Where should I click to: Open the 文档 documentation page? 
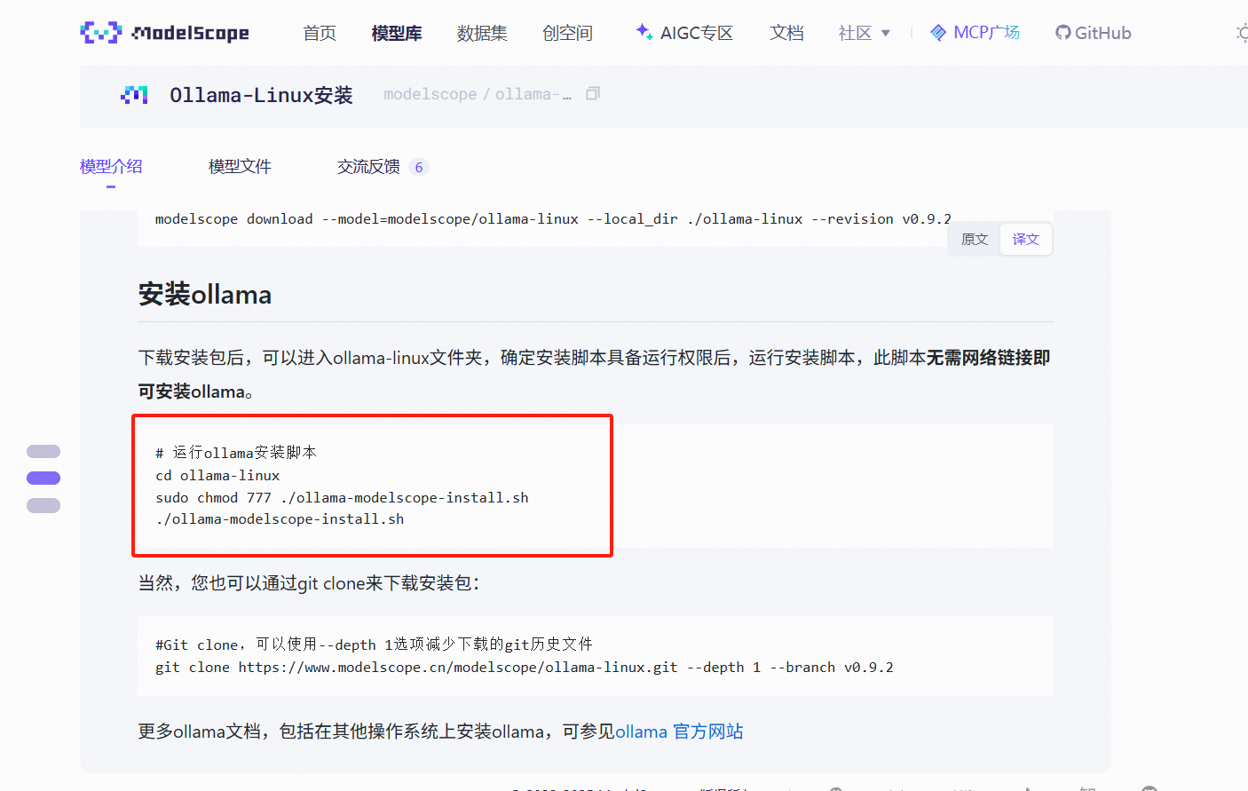point(786,33)
